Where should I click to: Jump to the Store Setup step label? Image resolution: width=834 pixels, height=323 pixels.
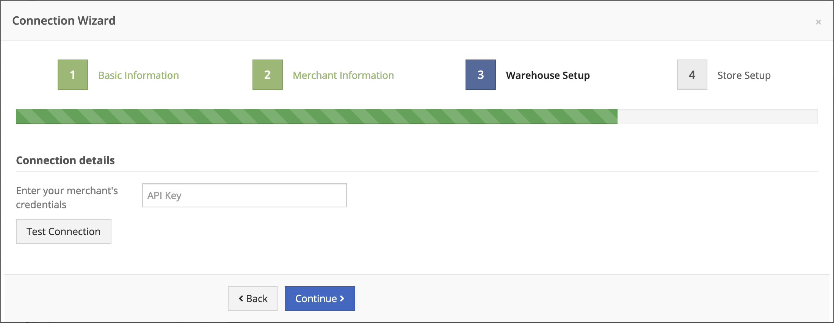pos(744,75)
